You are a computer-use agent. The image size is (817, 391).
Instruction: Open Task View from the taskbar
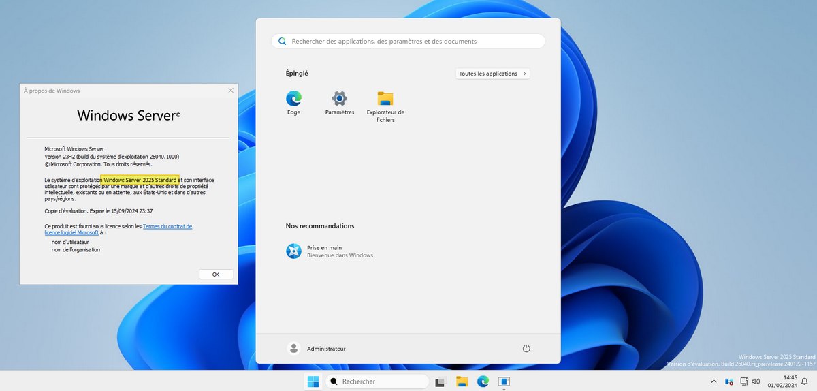pos(440,381)
